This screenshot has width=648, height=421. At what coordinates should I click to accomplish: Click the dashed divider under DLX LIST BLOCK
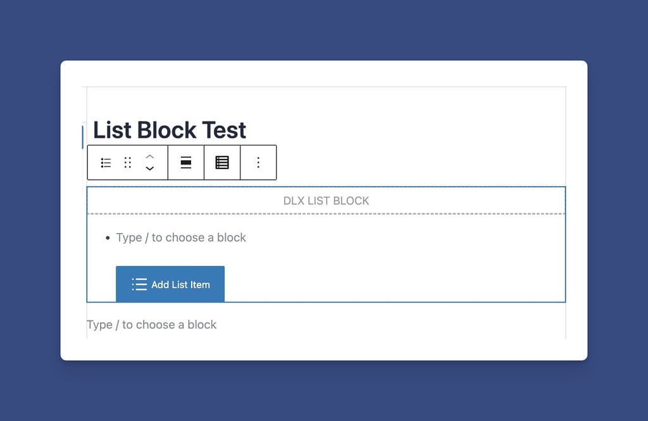[325, 214]
